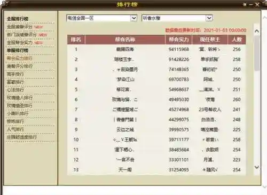
Task: Click guild strength value 44299075
Action: [179, 120]
